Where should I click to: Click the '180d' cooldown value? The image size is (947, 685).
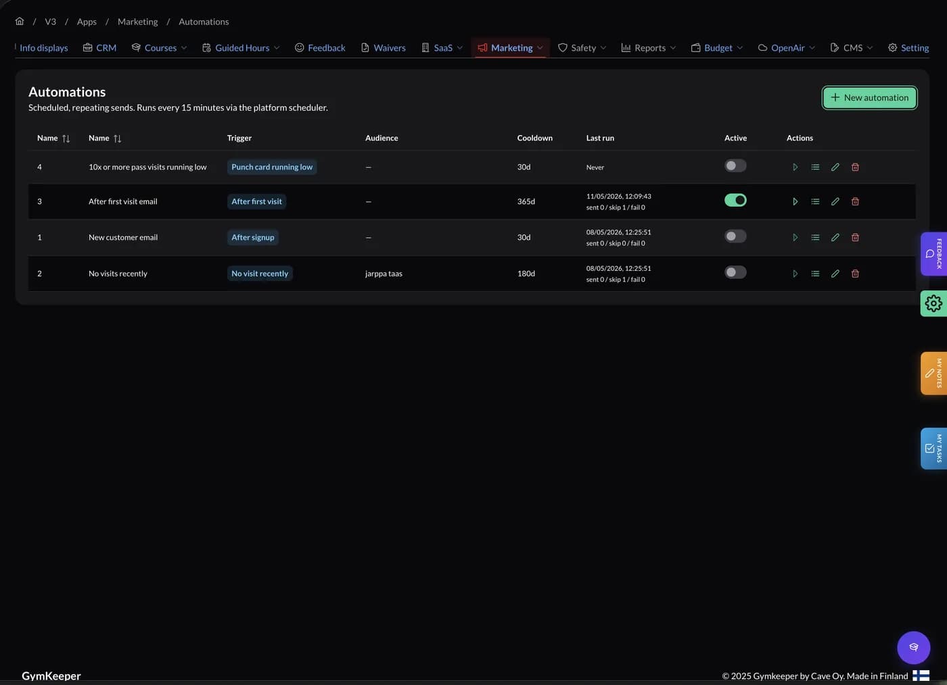pos(526,274)
